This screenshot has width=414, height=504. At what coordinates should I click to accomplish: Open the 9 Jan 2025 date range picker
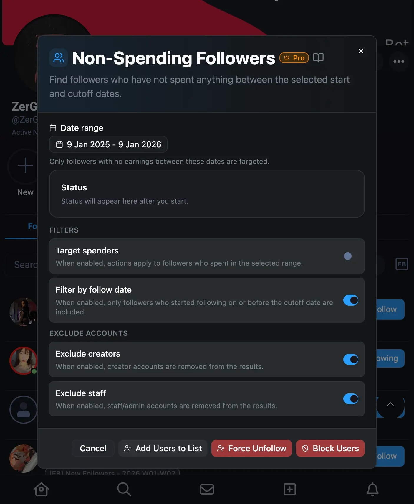pyautogui.click(x=108, y=144)
